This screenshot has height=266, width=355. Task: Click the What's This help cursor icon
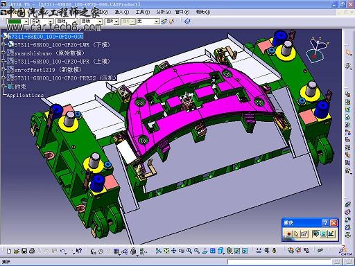(79, 251)
